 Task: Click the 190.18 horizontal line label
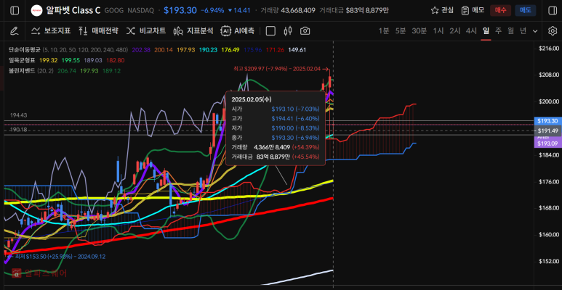pyautogui.click(x=19, y=129)
